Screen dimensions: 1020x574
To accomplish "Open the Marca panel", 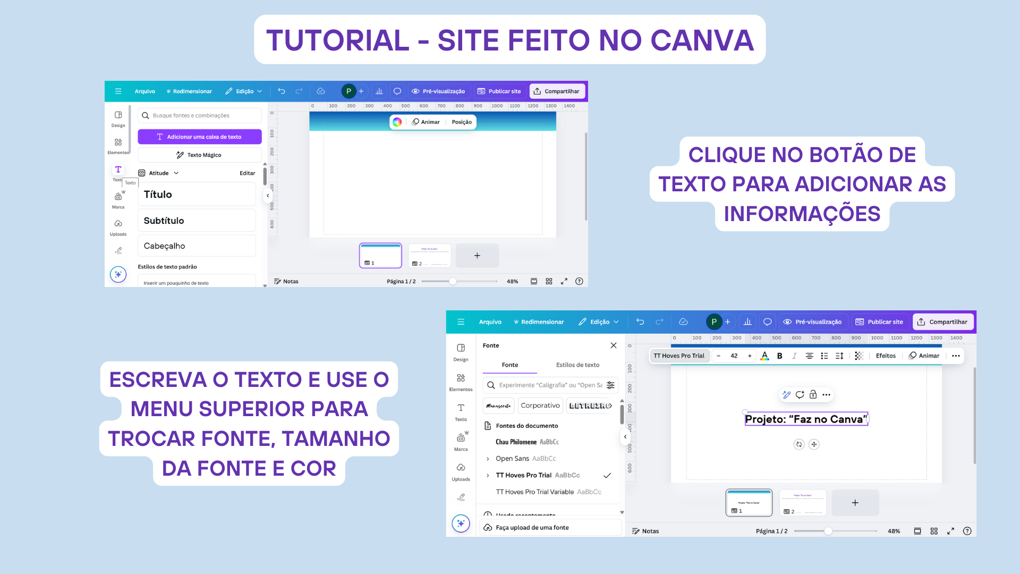I will coord(118,199).
